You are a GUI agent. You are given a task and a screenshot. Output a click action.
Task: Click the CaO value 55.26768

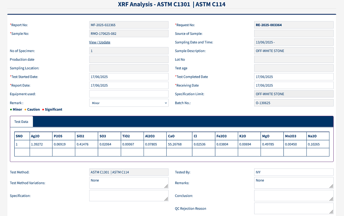(175, 144)
